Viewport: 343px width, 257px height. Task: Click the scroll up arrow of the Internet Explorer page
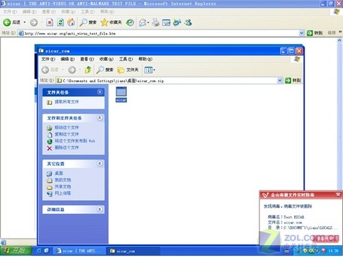pos(340,40)
